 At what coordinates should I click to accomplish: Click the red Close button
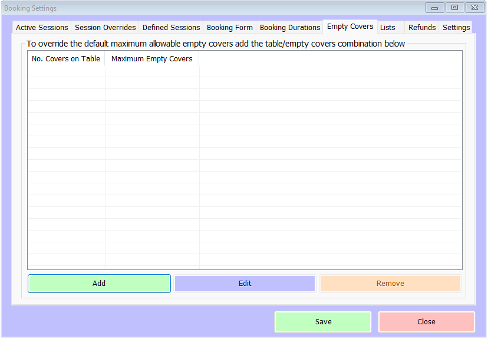tap(426, 322)
